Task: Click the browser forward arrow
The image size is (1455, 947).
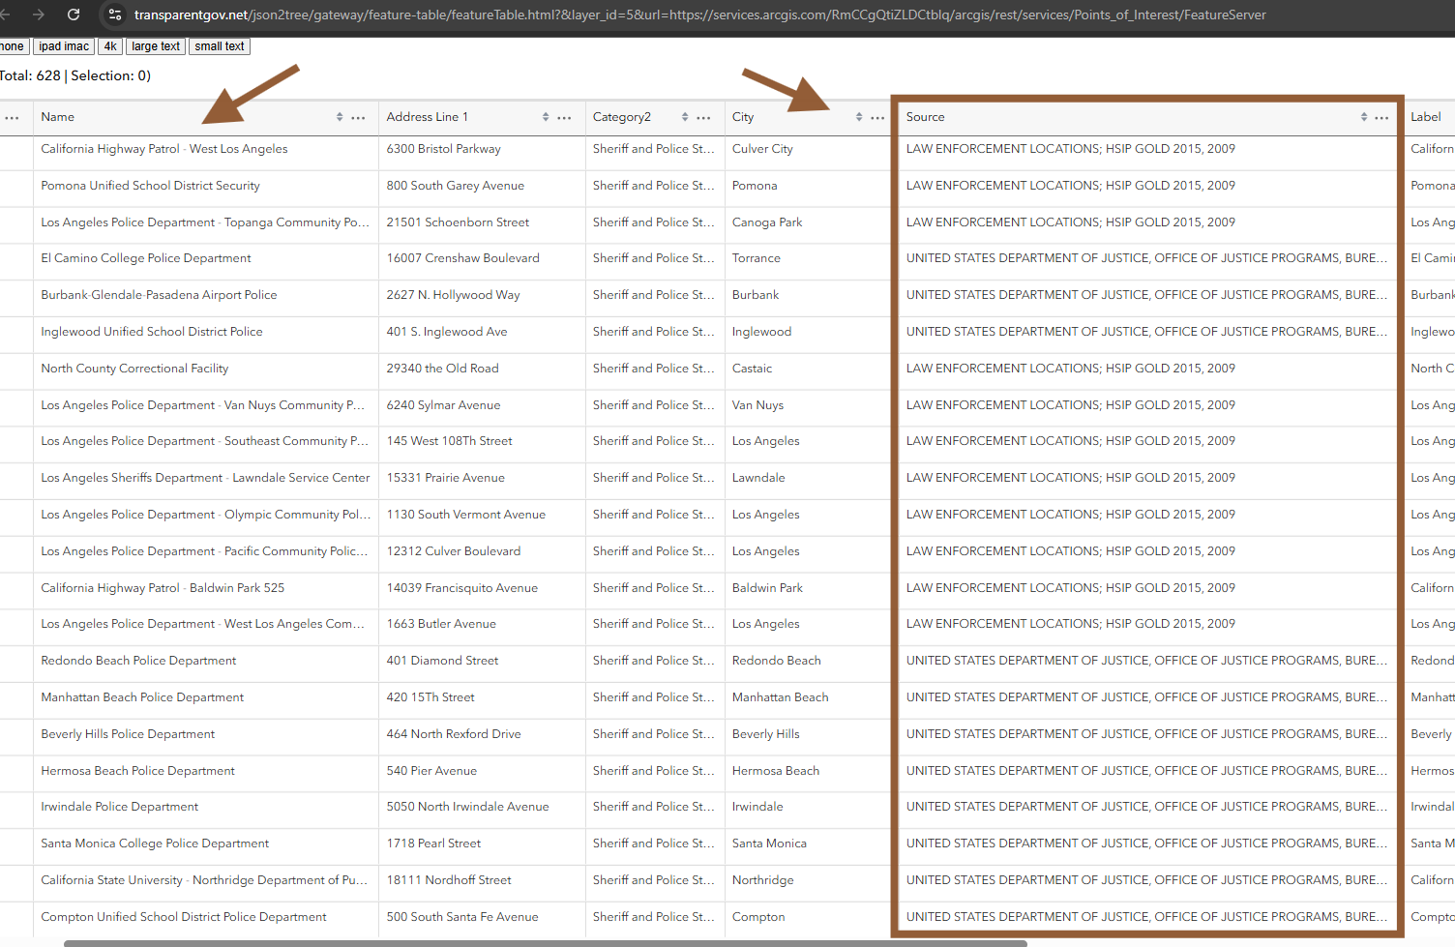Action: click(x=39, y=15)
